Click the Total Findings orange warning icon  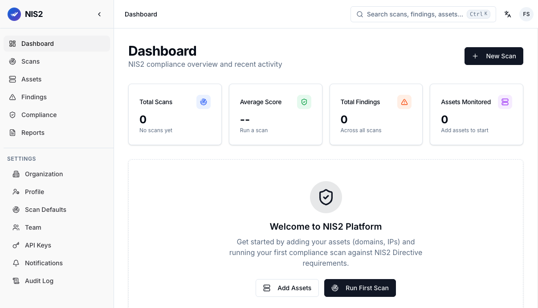(404, 102)
